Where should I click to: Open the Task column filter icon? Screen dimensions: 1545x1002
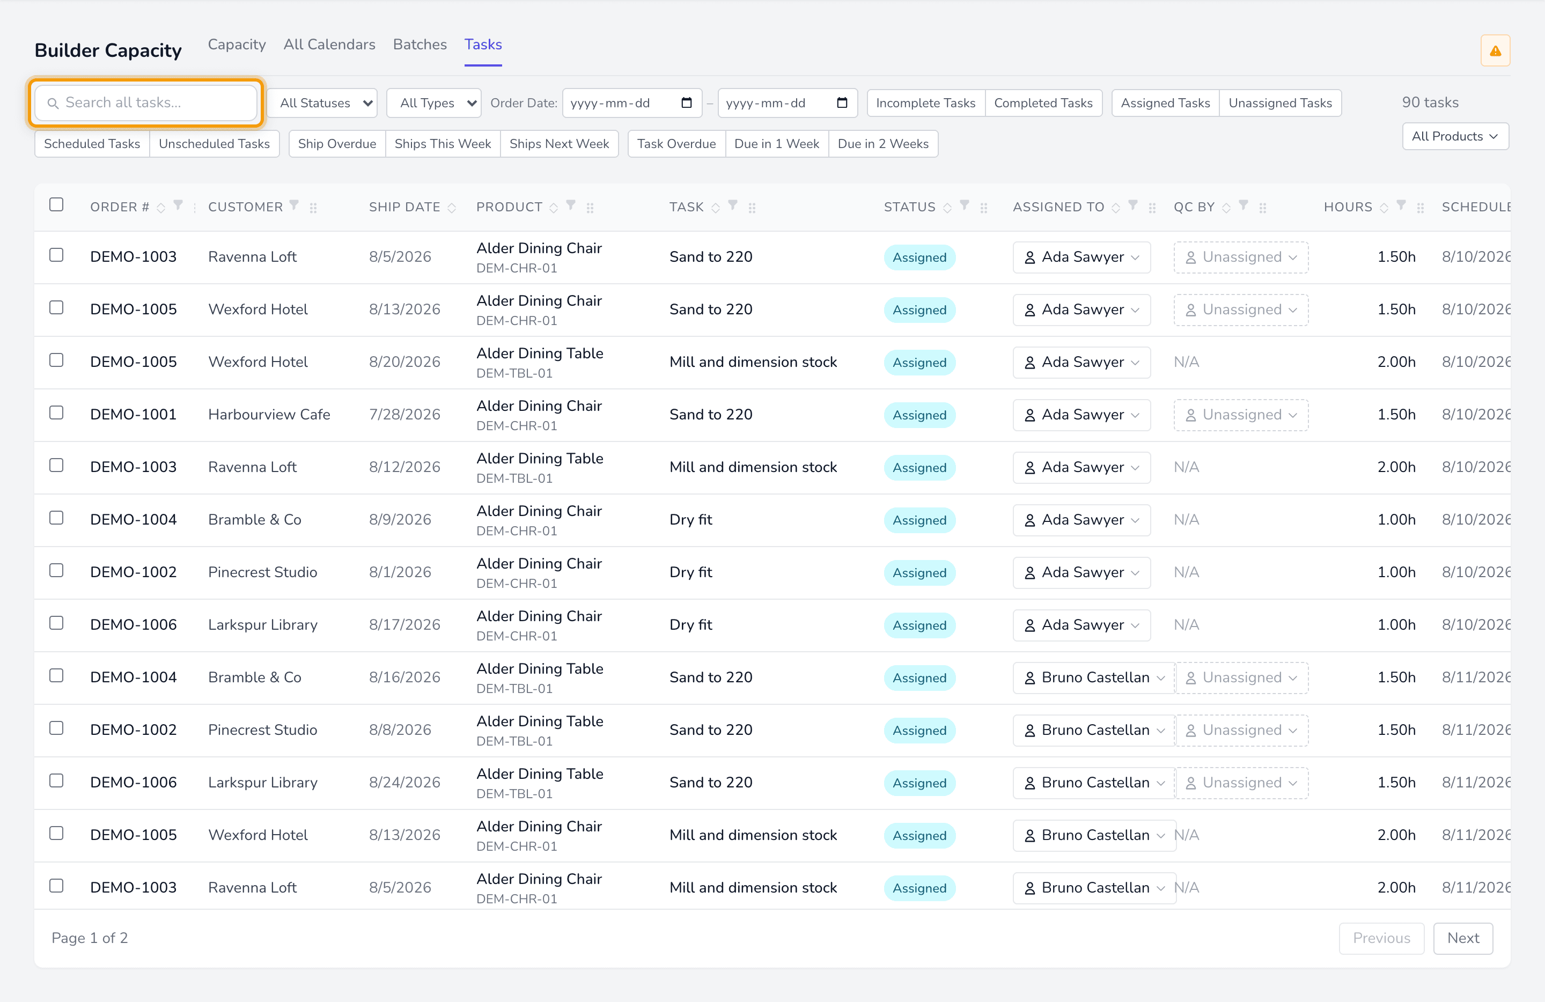point(733,206)
